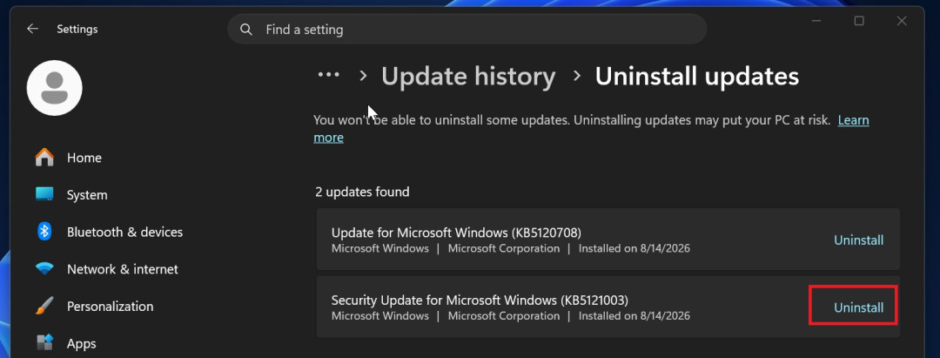Click the "2 updates found" text
The width and height of the screenshot is (940, 358).
coord(362,192)
